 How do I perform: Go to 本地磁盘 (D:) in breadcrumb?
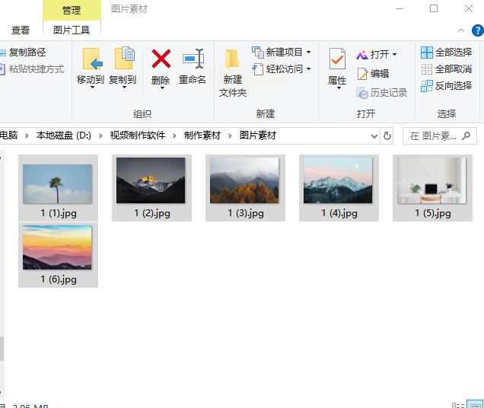point(64,135)
